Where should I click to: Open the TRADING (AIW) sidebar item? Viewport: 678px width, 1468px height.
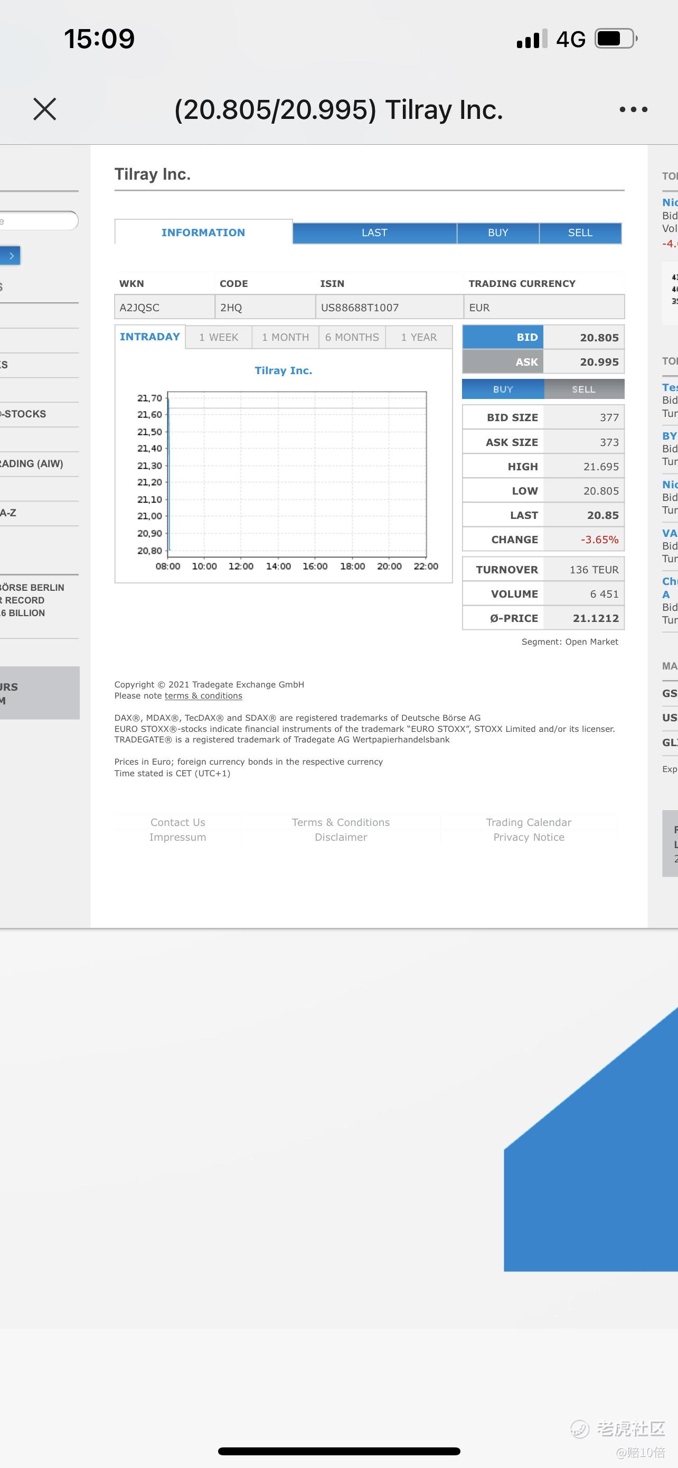click(x=31, y=464)
